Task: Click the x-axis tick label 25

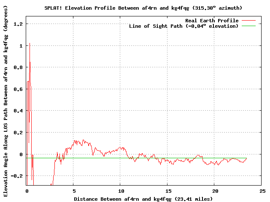Action: coord(262,191)
